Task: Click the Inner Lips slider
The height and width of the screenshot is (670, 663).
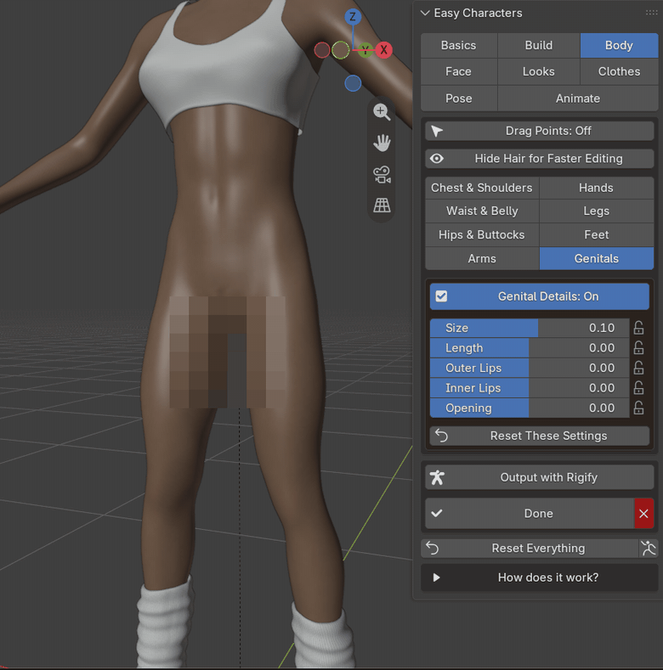Action: click(x=530, y=388)
